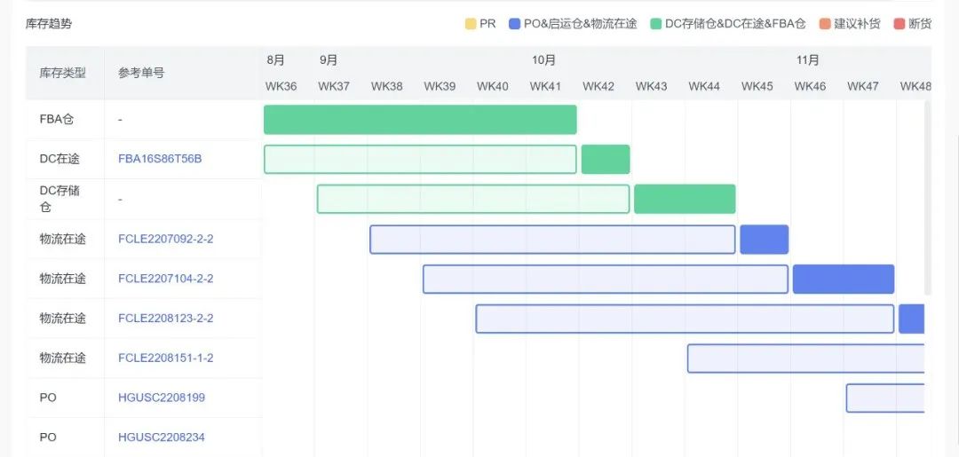Click the WK45 week header
The image size is (959, 457).
tap(757, 86)
